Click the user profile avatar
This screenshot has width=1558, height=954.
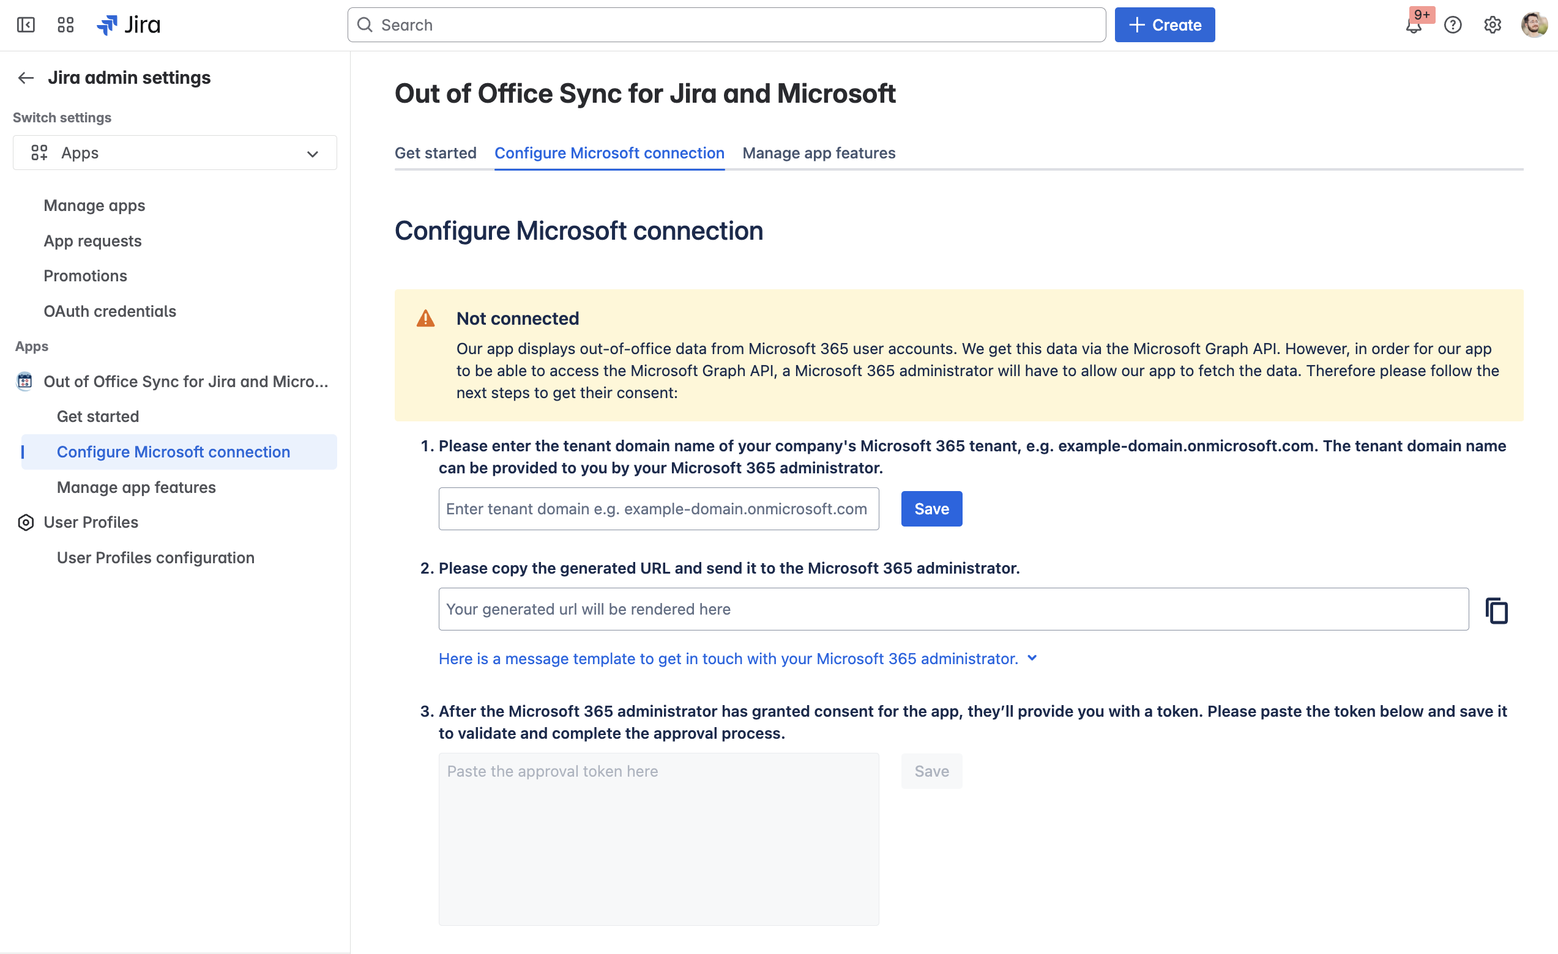coord(1534,25)
